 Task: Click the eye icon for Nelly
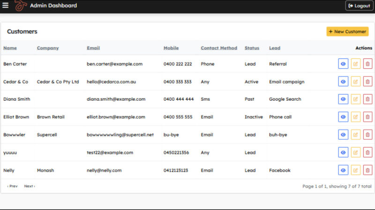(343, 170)
